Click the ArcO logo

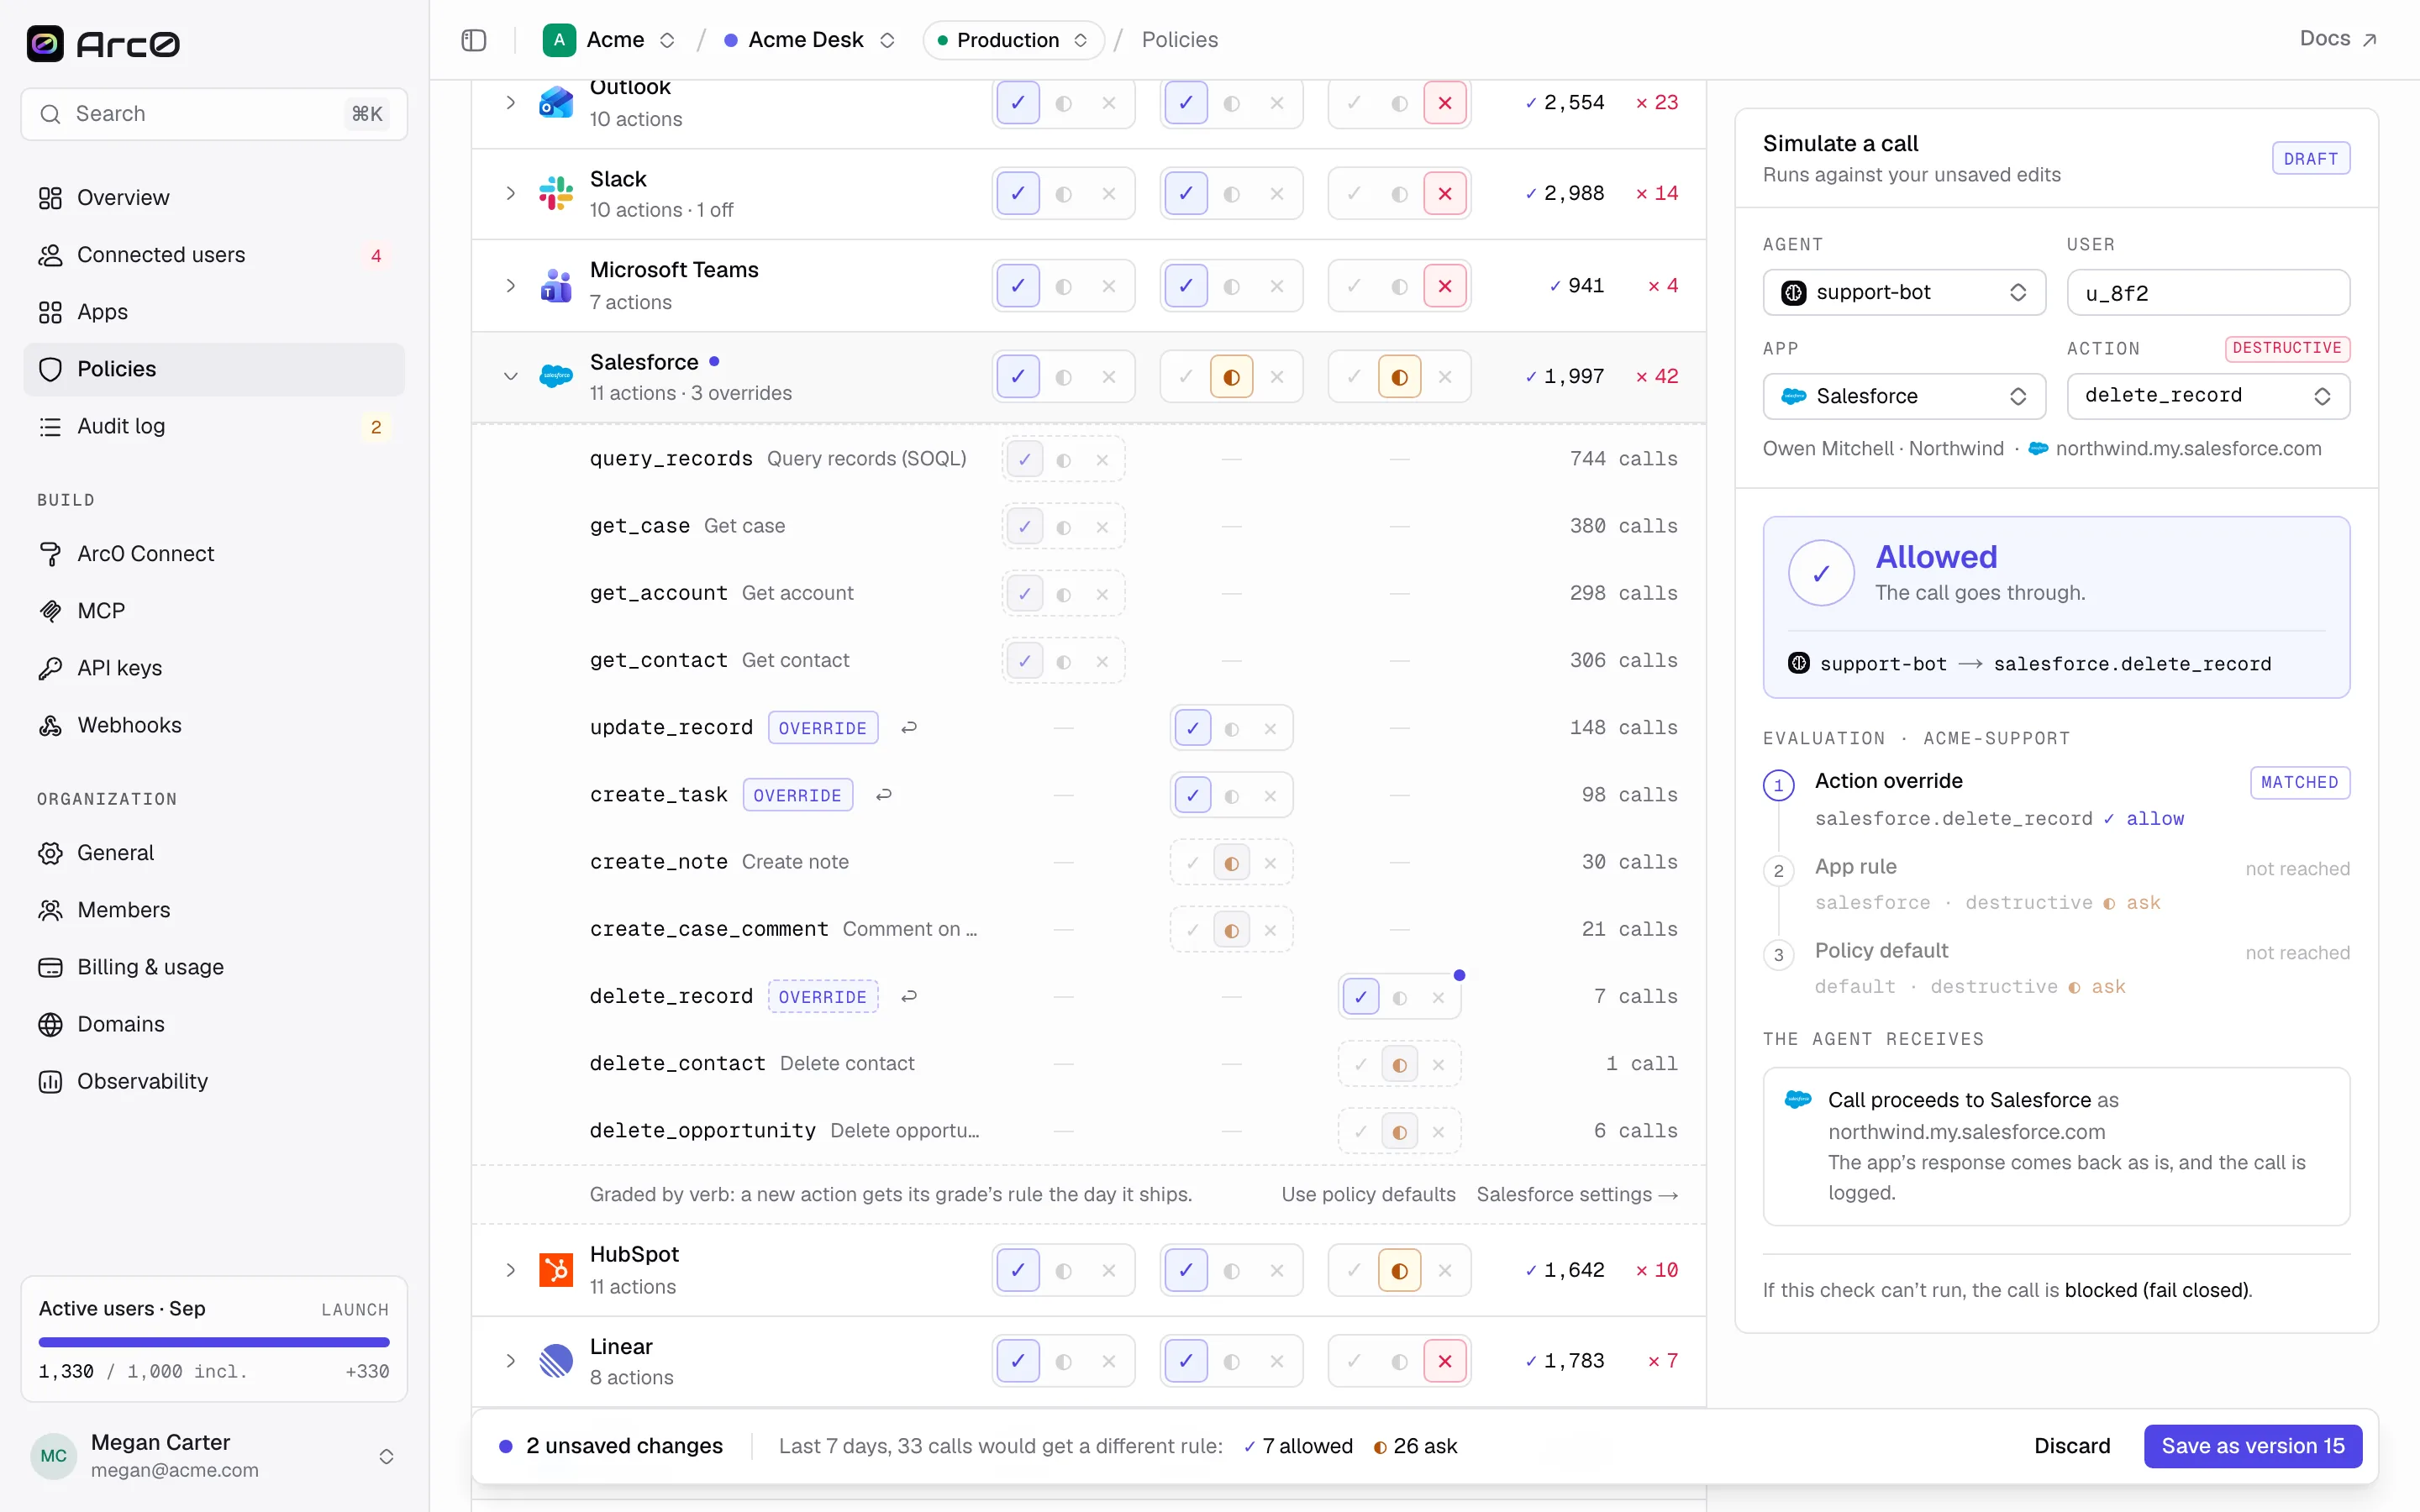[103, 43]
